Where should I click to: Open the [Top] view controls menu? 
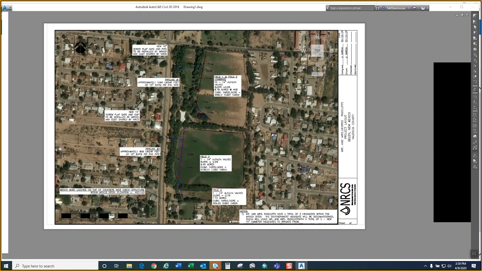(x=64, y=34)
